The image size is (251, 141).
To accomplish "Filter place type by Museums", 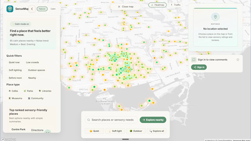I will [16, 98].
